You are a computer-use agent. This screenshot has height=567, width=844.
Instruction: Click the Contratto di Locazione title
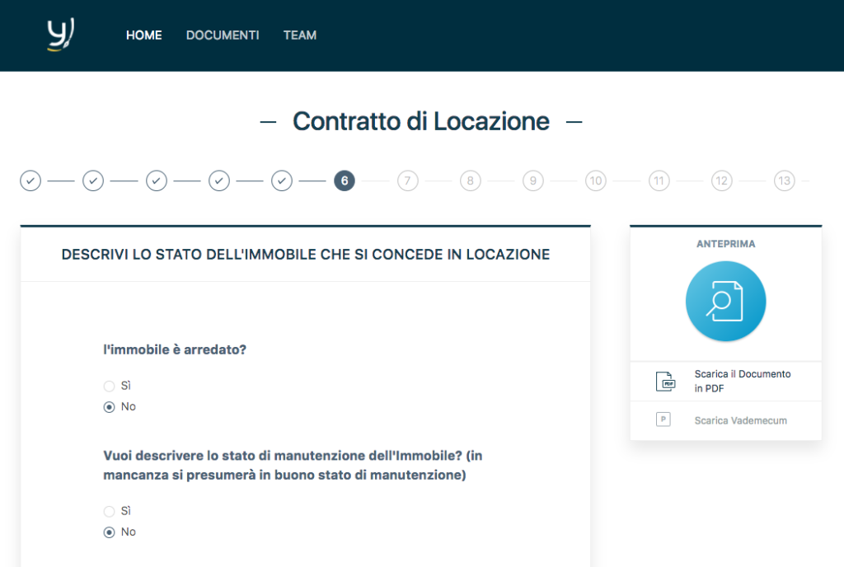click(421, 122)
